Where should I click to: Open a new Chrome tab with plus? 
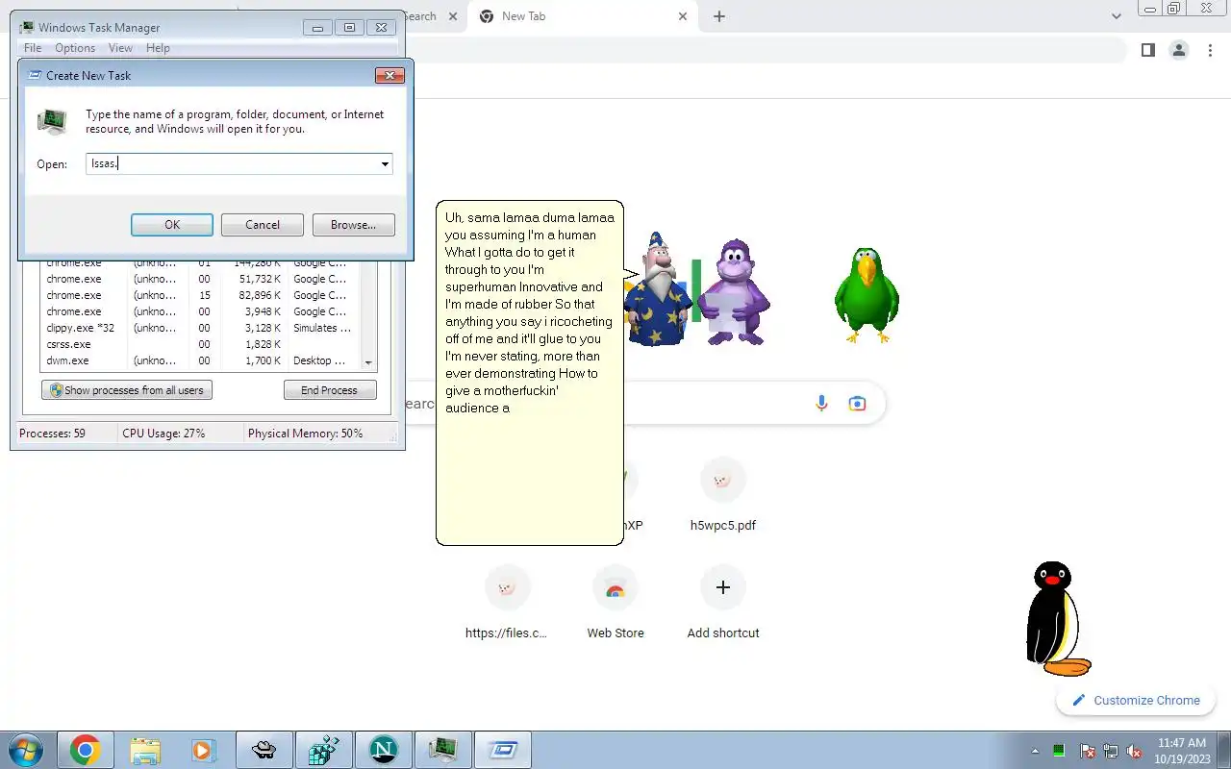pyautogui.click(x=719, y=16)
